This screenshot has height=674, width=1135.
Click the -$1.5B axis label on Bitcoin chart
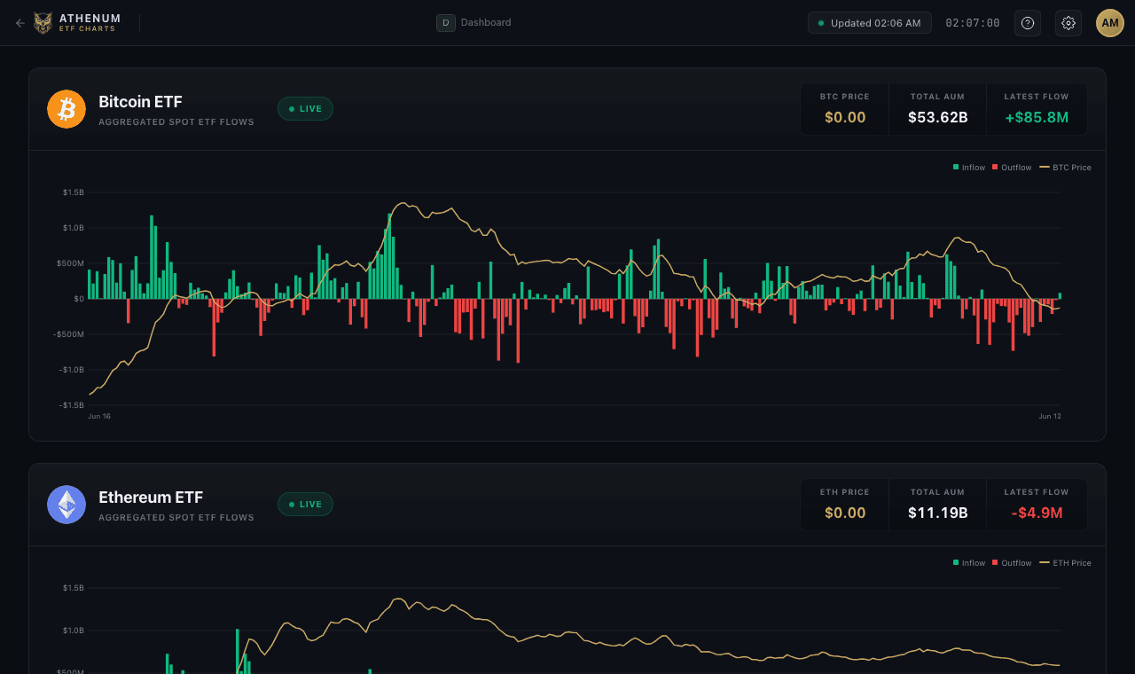(72, 405)
